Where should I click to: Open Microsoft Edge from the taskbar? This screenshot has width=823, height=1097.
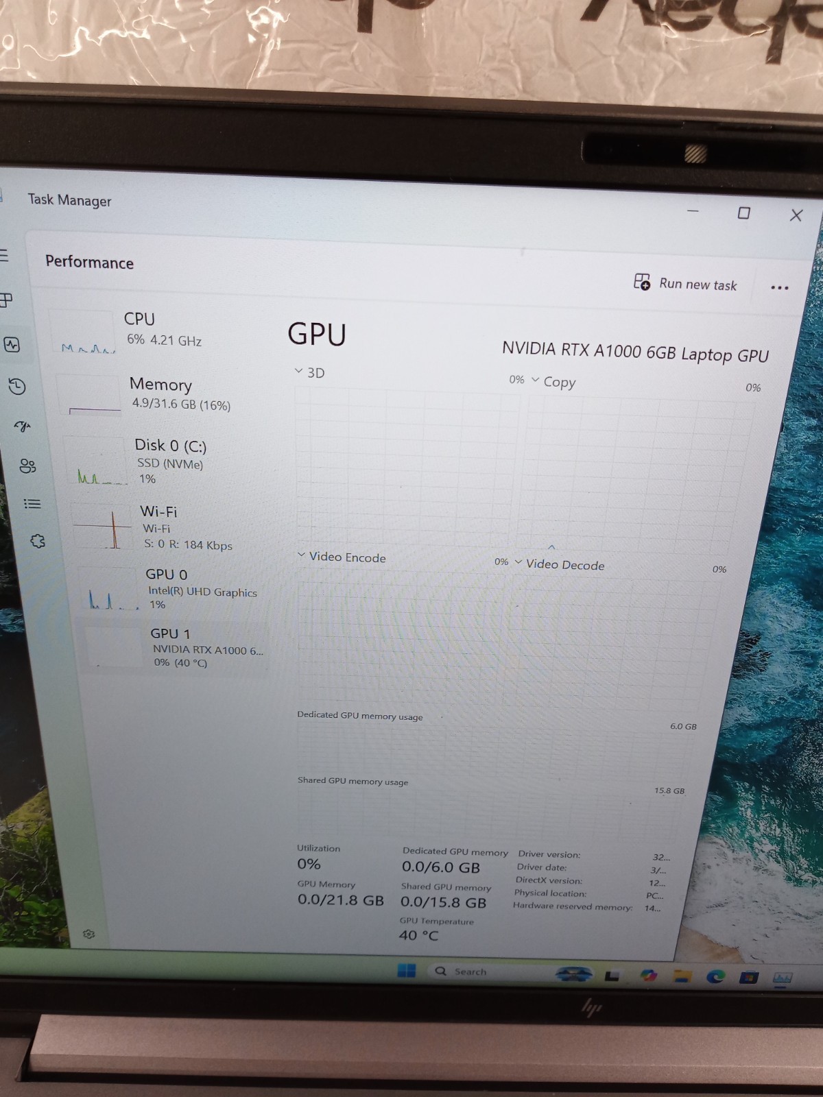tap(715, 976)
